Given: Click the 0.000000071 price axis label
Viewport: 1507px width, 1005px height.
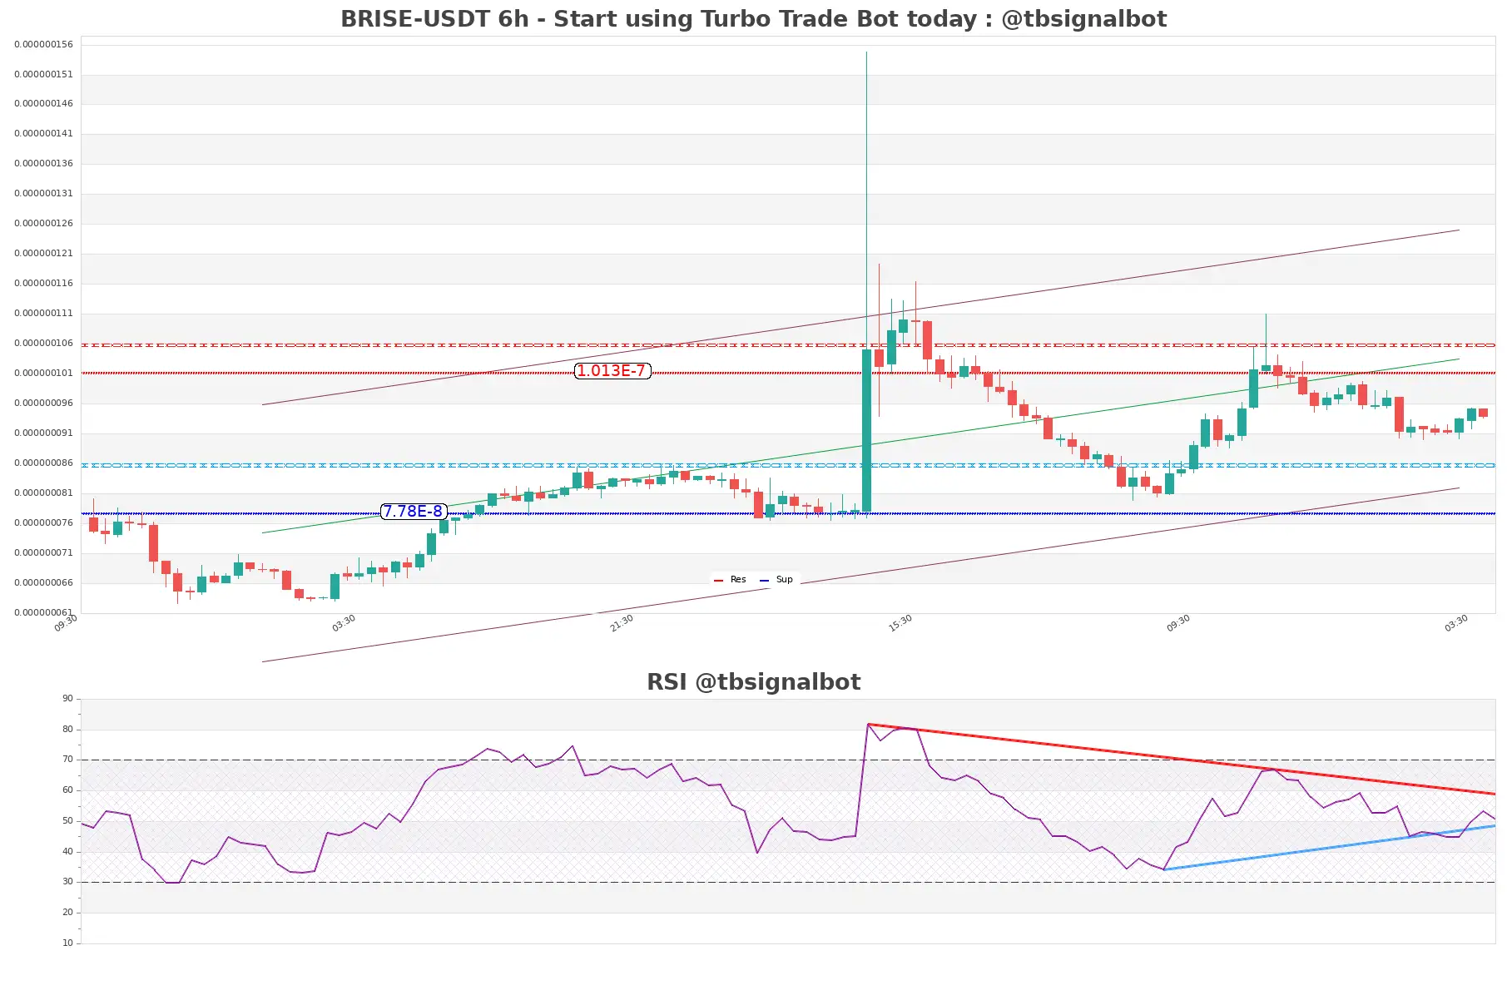Looking at the screenshot, I should click(x=43, y=553).
